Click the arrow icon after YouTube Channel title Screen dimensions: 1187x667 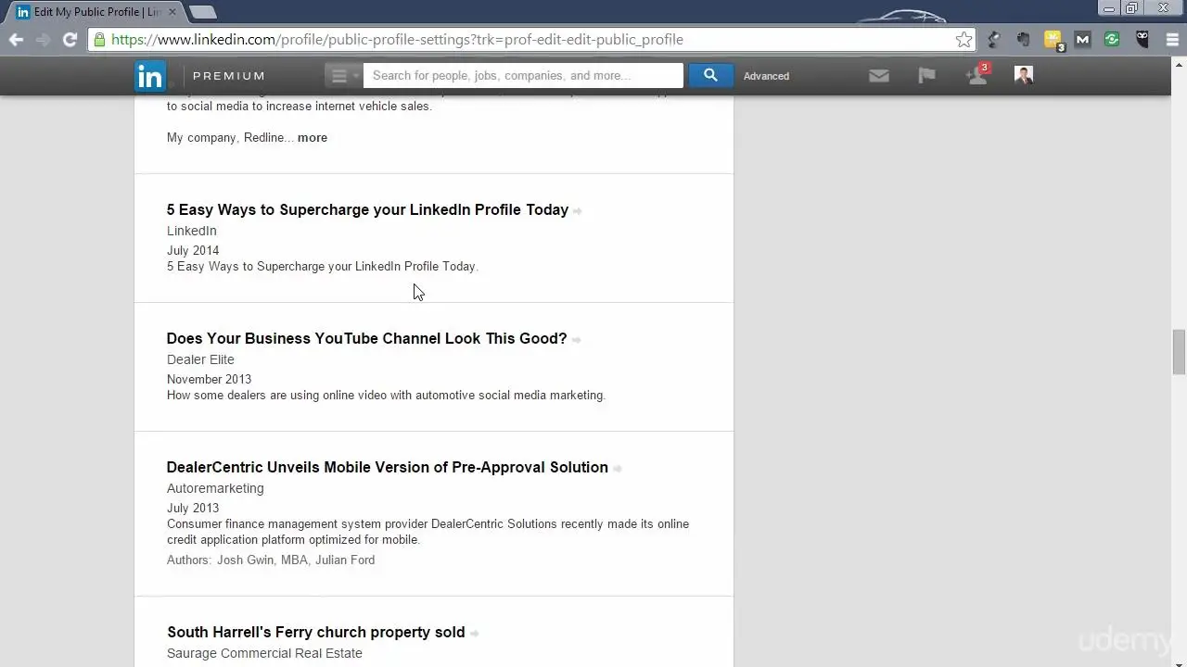[x=576, y=340]
